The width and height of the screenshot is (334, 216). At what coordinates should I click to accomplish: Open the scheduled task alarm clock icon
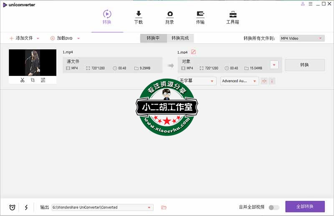coord(12,207)
